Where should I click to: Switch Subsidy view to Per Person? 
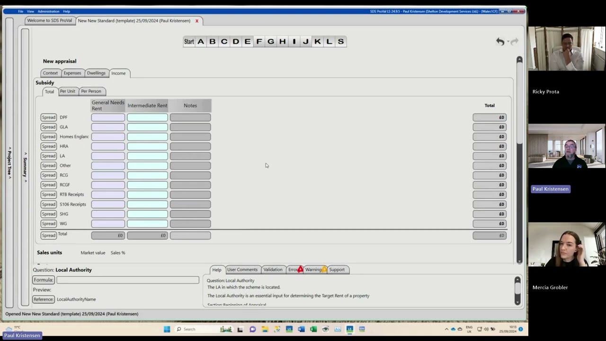pos(91,91)
